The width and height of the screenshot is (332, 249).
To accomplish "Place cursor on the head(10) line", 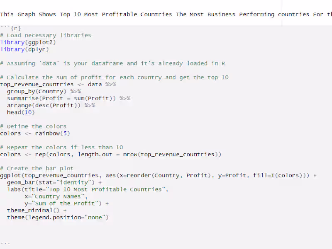I will click(21, 112).
